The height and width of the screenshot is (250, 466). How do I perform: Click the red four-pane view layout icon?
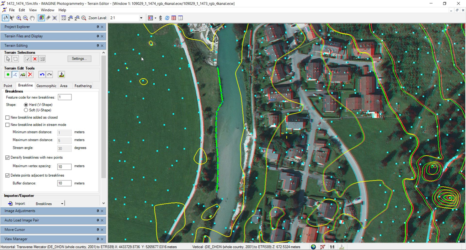pyautogui.click(x=174, y=18)
